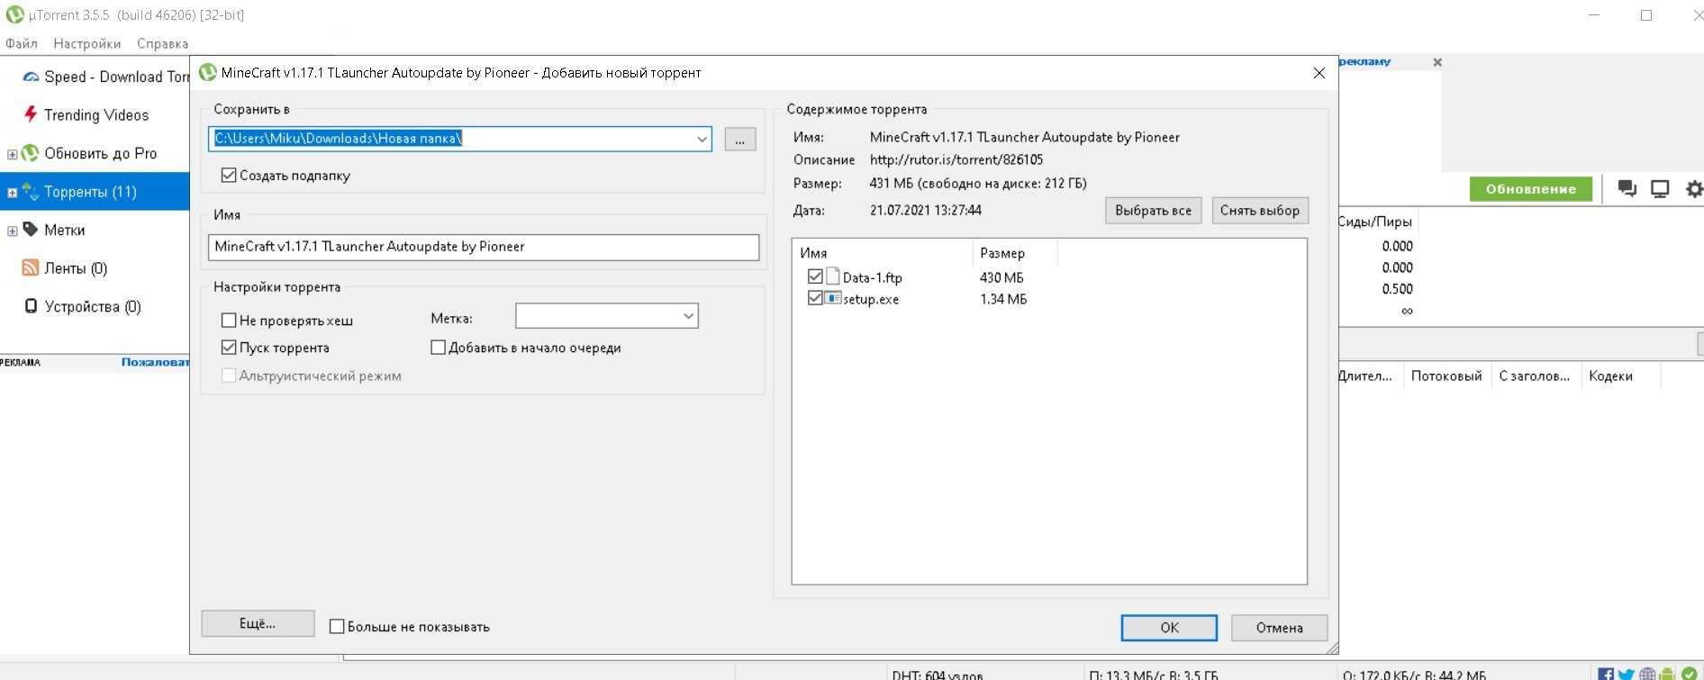Viewport: 1704px width, 680px height.
Task: Click the Twitter bird icon in status bar
Action: coord(1626,674)
